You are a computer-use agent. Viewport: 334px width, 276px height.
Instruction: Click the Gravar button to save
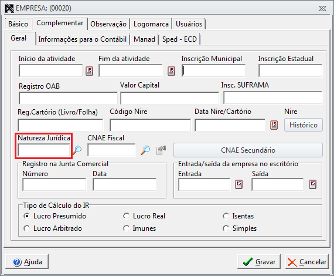[x=259, y=262]
